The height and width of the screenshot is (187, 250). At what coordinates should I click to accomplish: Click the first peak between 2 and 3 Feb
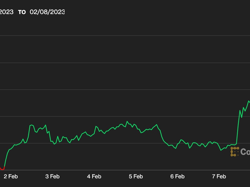click(32, 125)
